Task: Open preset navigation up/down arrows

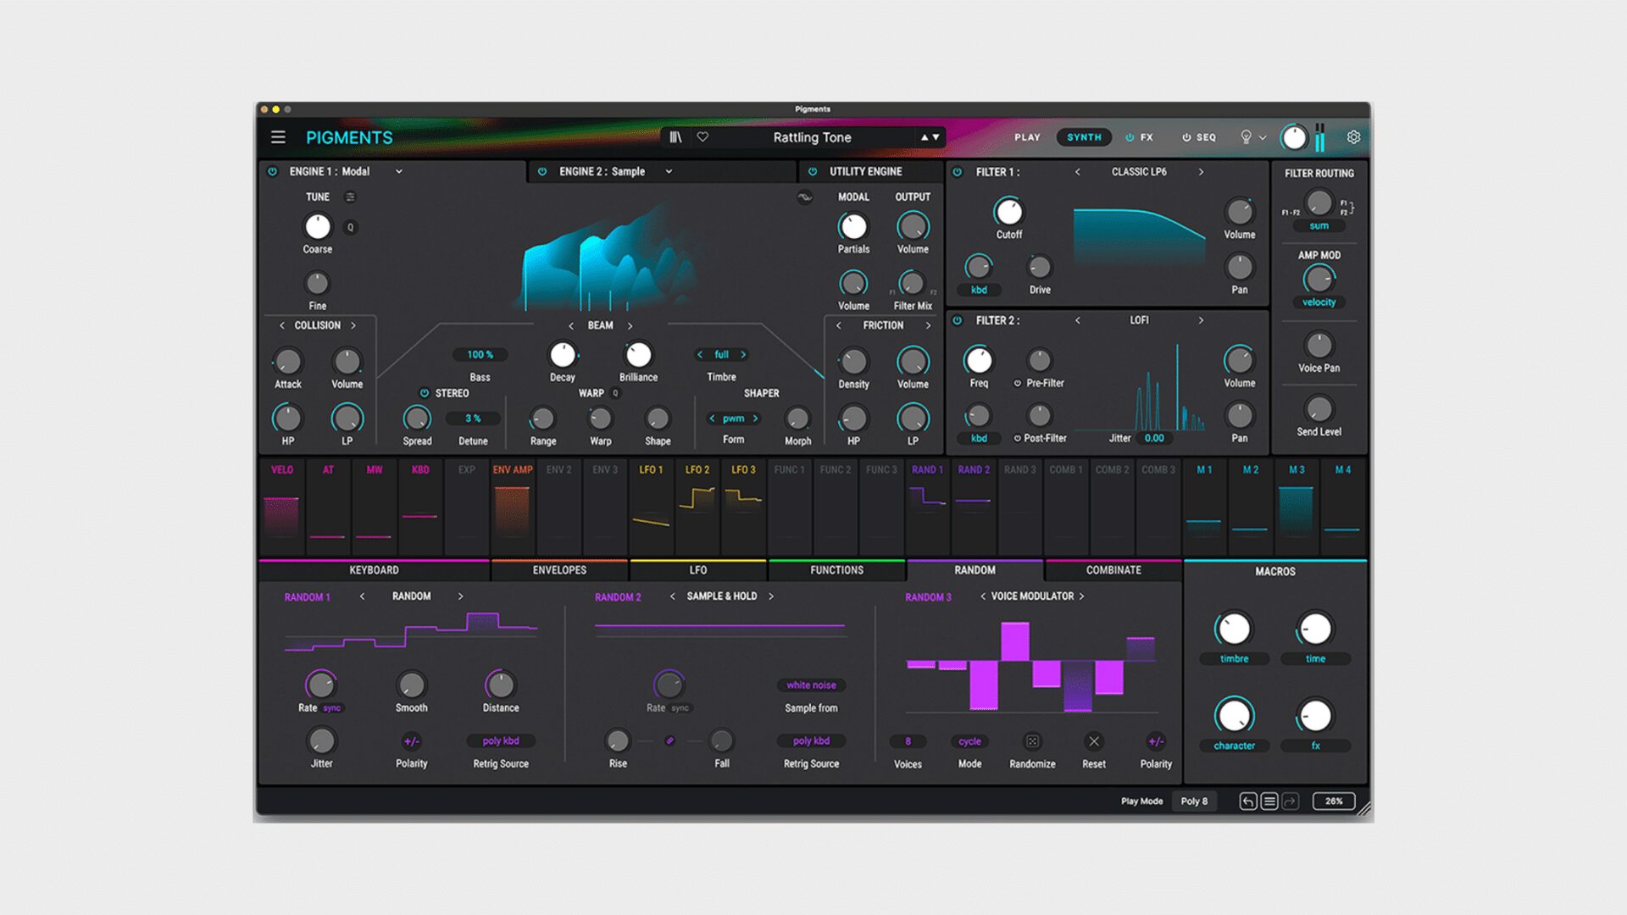Action: click(929, 136)
